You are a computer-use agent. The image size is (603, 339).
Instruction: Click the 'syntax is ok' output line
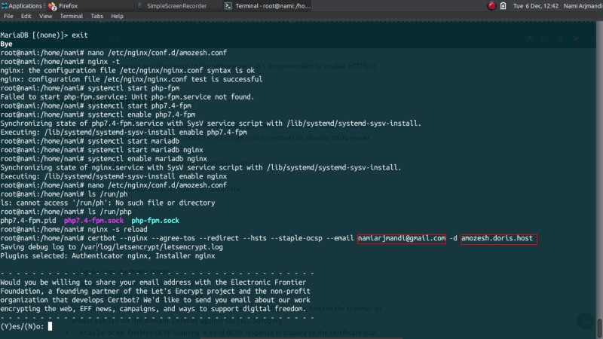pos(127,70)
